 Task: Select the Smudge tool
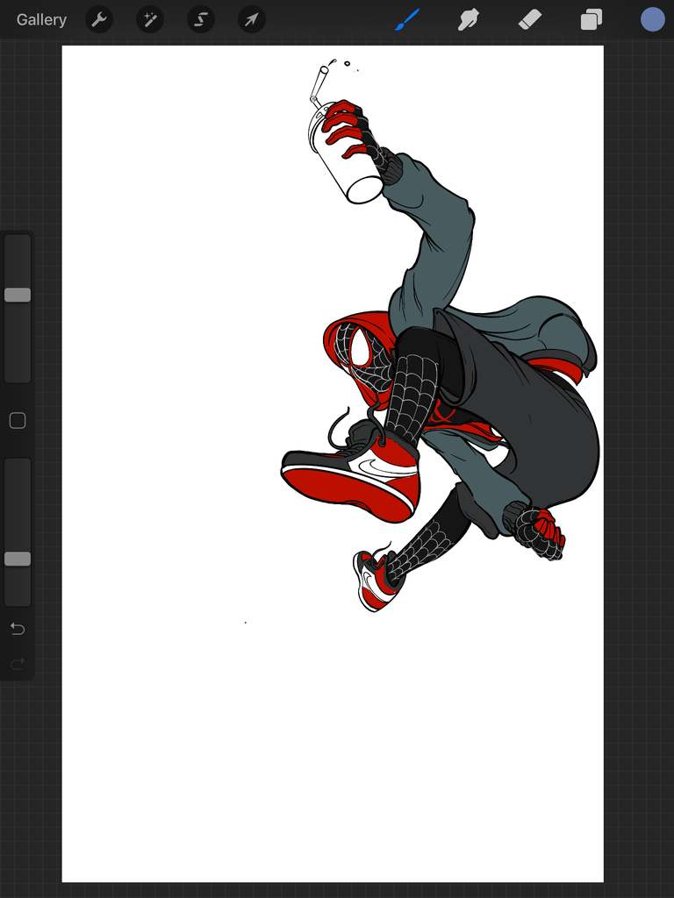point(469,19)
